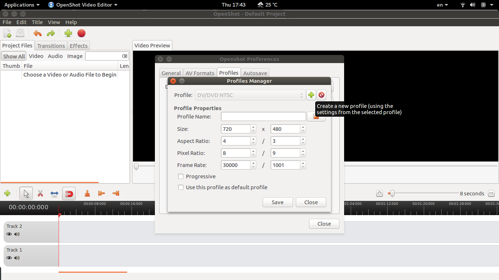Open the Applications menu
The height and width of the screenshot is (280, 499).
[22, 5]
